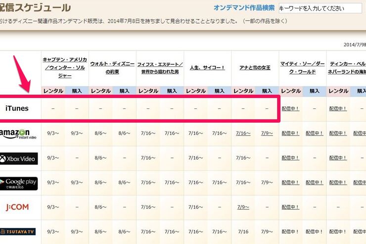Click Google play 配信中！ for マイティ・ソー rental

point(290,183)
